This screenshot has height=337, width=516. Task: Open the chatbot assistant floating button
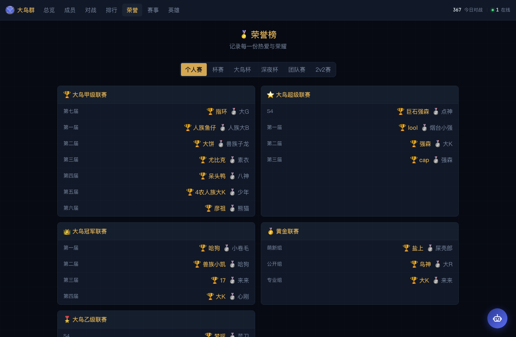point(497,318)
